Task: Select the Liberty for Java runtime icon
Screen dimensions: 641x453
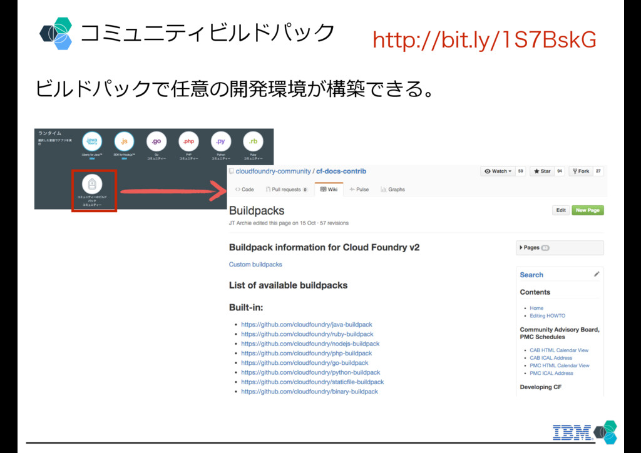Action: [92, 141]
